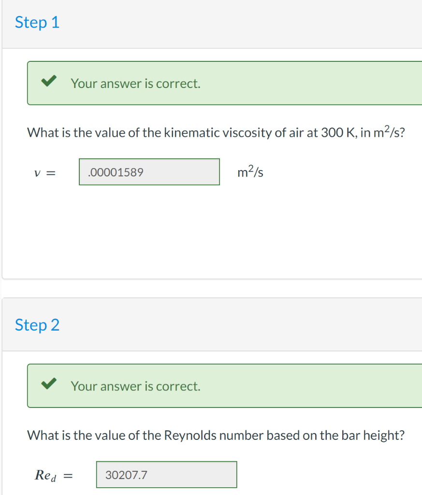
Task: Click the Reynolds number answer field
Action: 166,474
